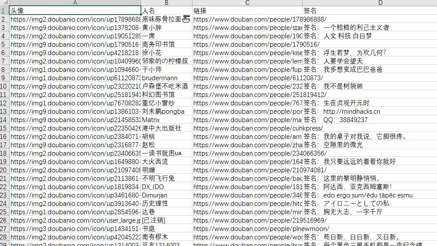Select signature cell QQ: 38849237

(x=370, y=119)
